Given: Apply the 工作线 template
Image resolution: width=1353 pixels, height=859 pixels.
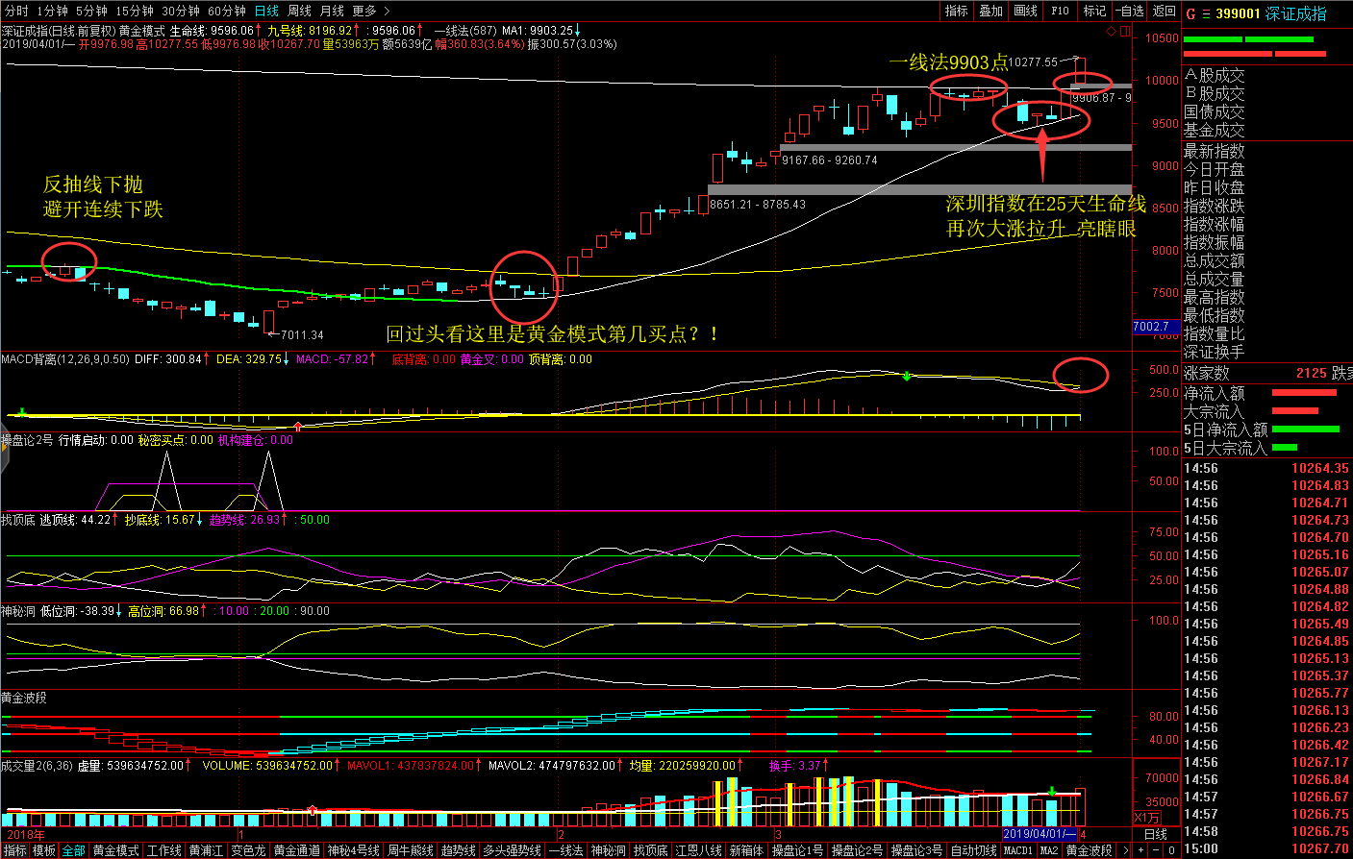Looking at the screenshot, I should [164, 850].
